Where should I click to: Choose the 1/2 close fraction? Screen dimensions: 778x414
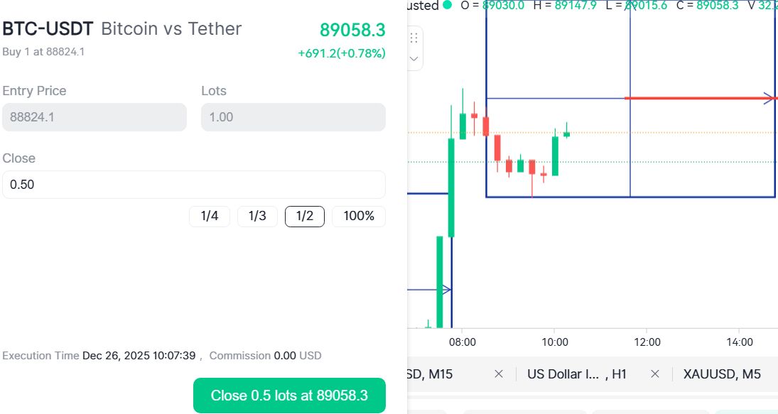pyautogui.click(x=305, y=216)
